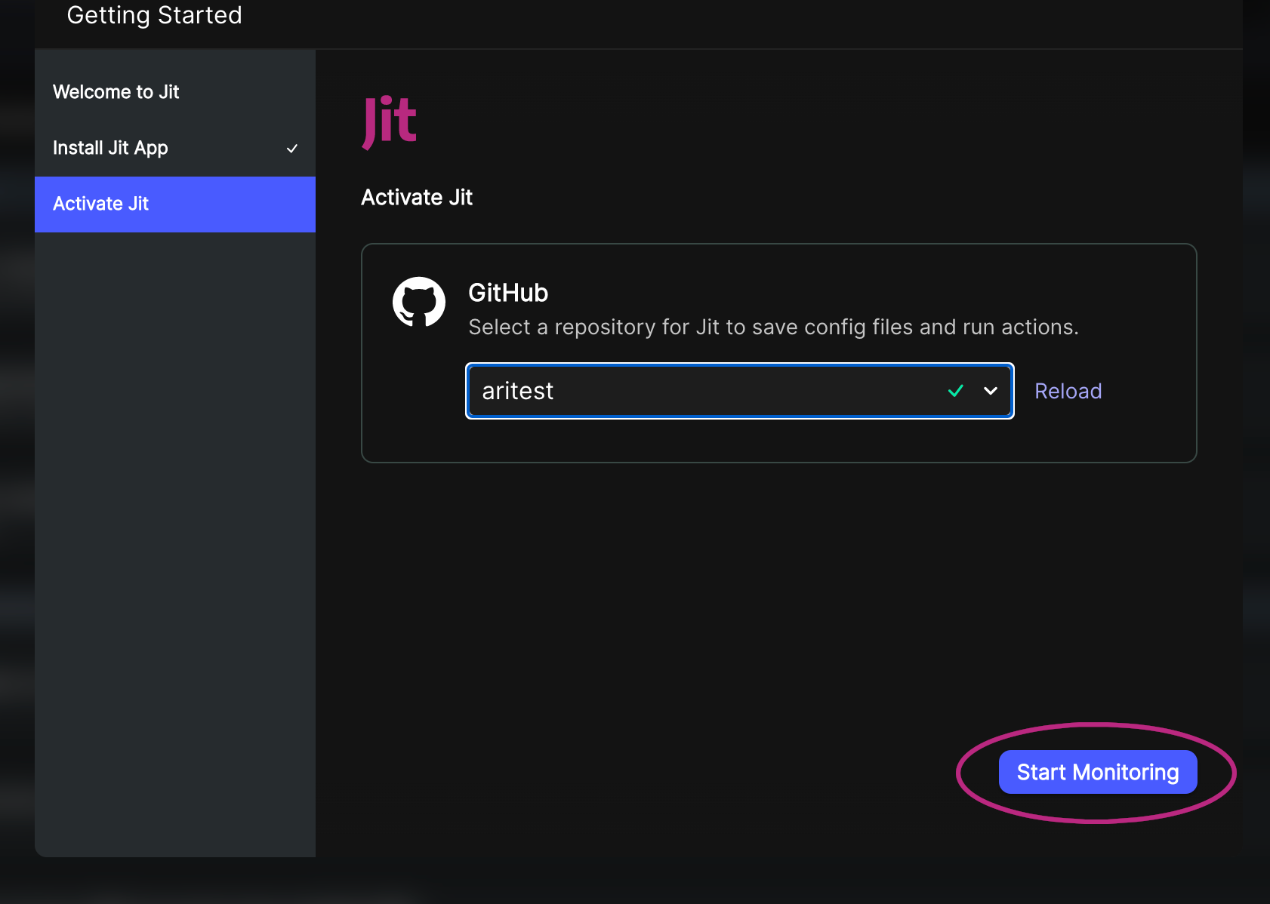
Task: Click the green checkmark in repository field
Action: (956, 391)
